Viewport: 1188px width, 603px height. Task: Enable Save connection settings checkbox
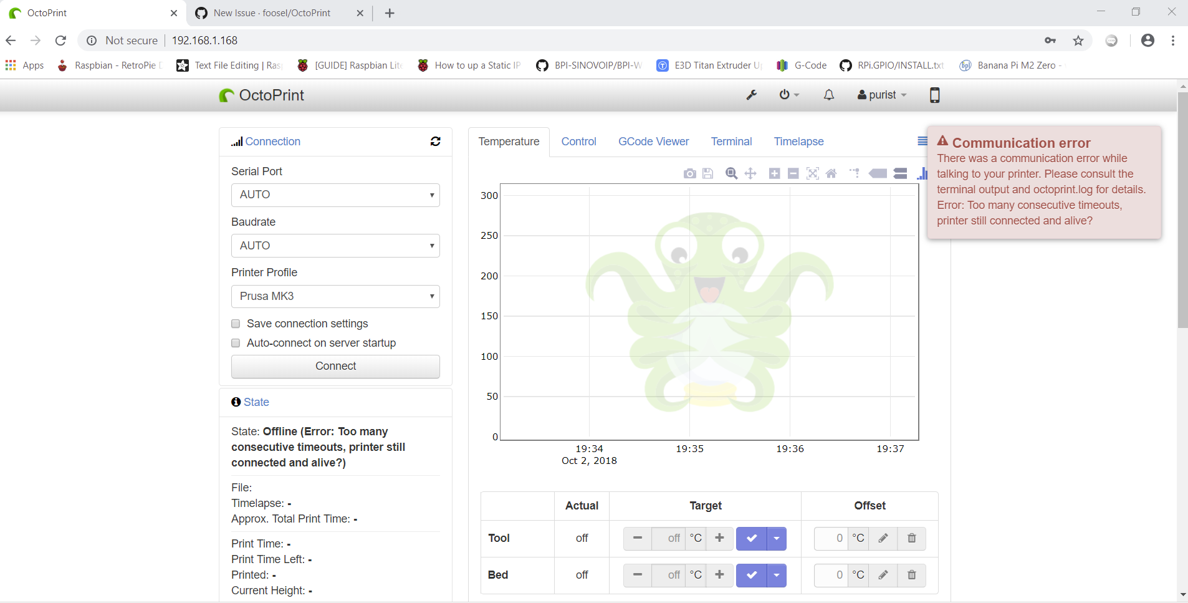(236, 324)
